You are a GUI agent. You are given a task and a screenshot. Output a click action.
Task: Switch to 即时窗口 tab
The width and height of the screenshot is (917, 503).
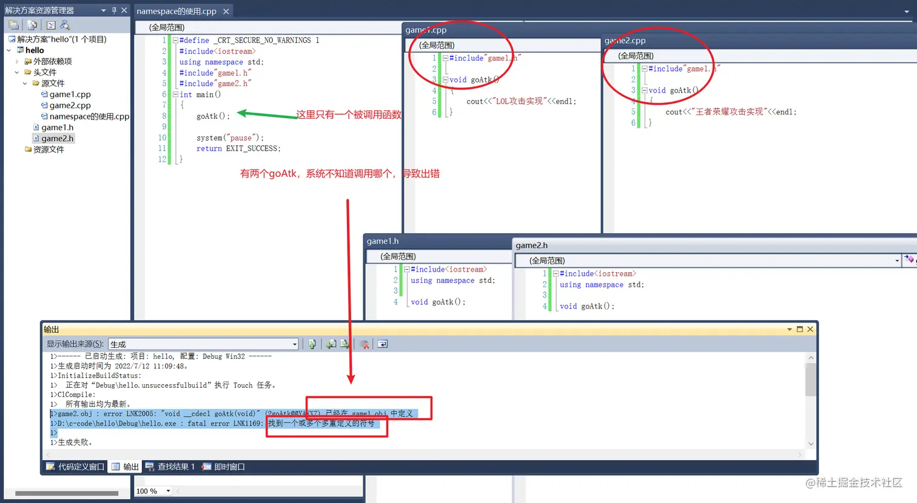pos(224,467)
